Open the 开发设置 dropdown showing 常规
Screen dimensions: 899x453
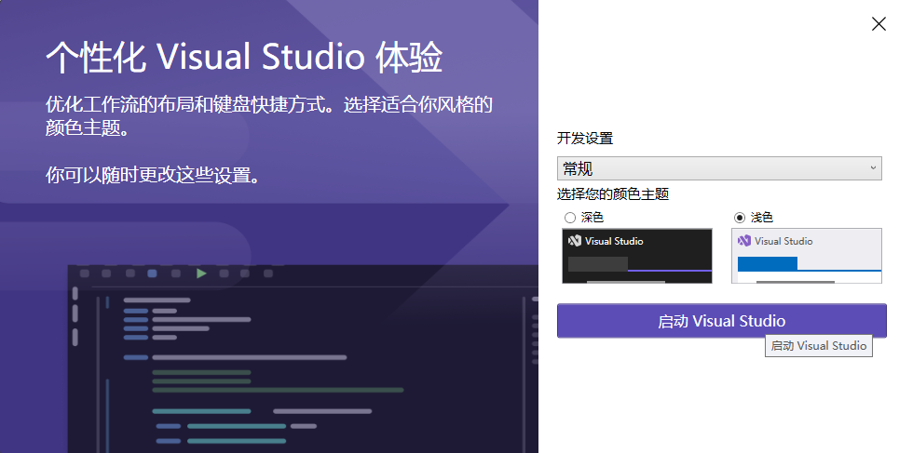pyautogui.click(x=719, y=168)
